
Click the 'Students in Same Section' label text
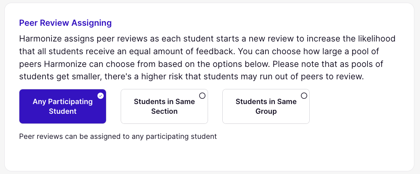[164, 106]
